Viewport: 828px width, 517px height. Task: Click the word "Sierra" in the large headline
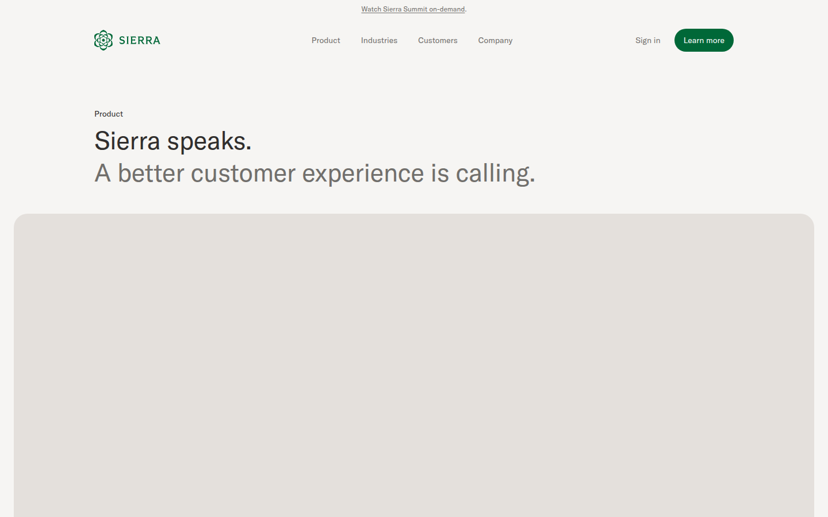(127, 141)
